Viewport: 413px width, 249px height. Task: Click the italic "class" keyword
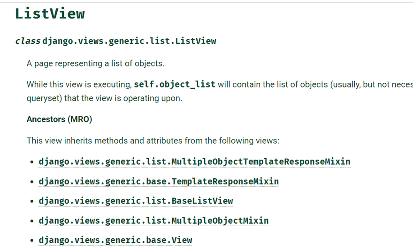(x=28, y=41)
